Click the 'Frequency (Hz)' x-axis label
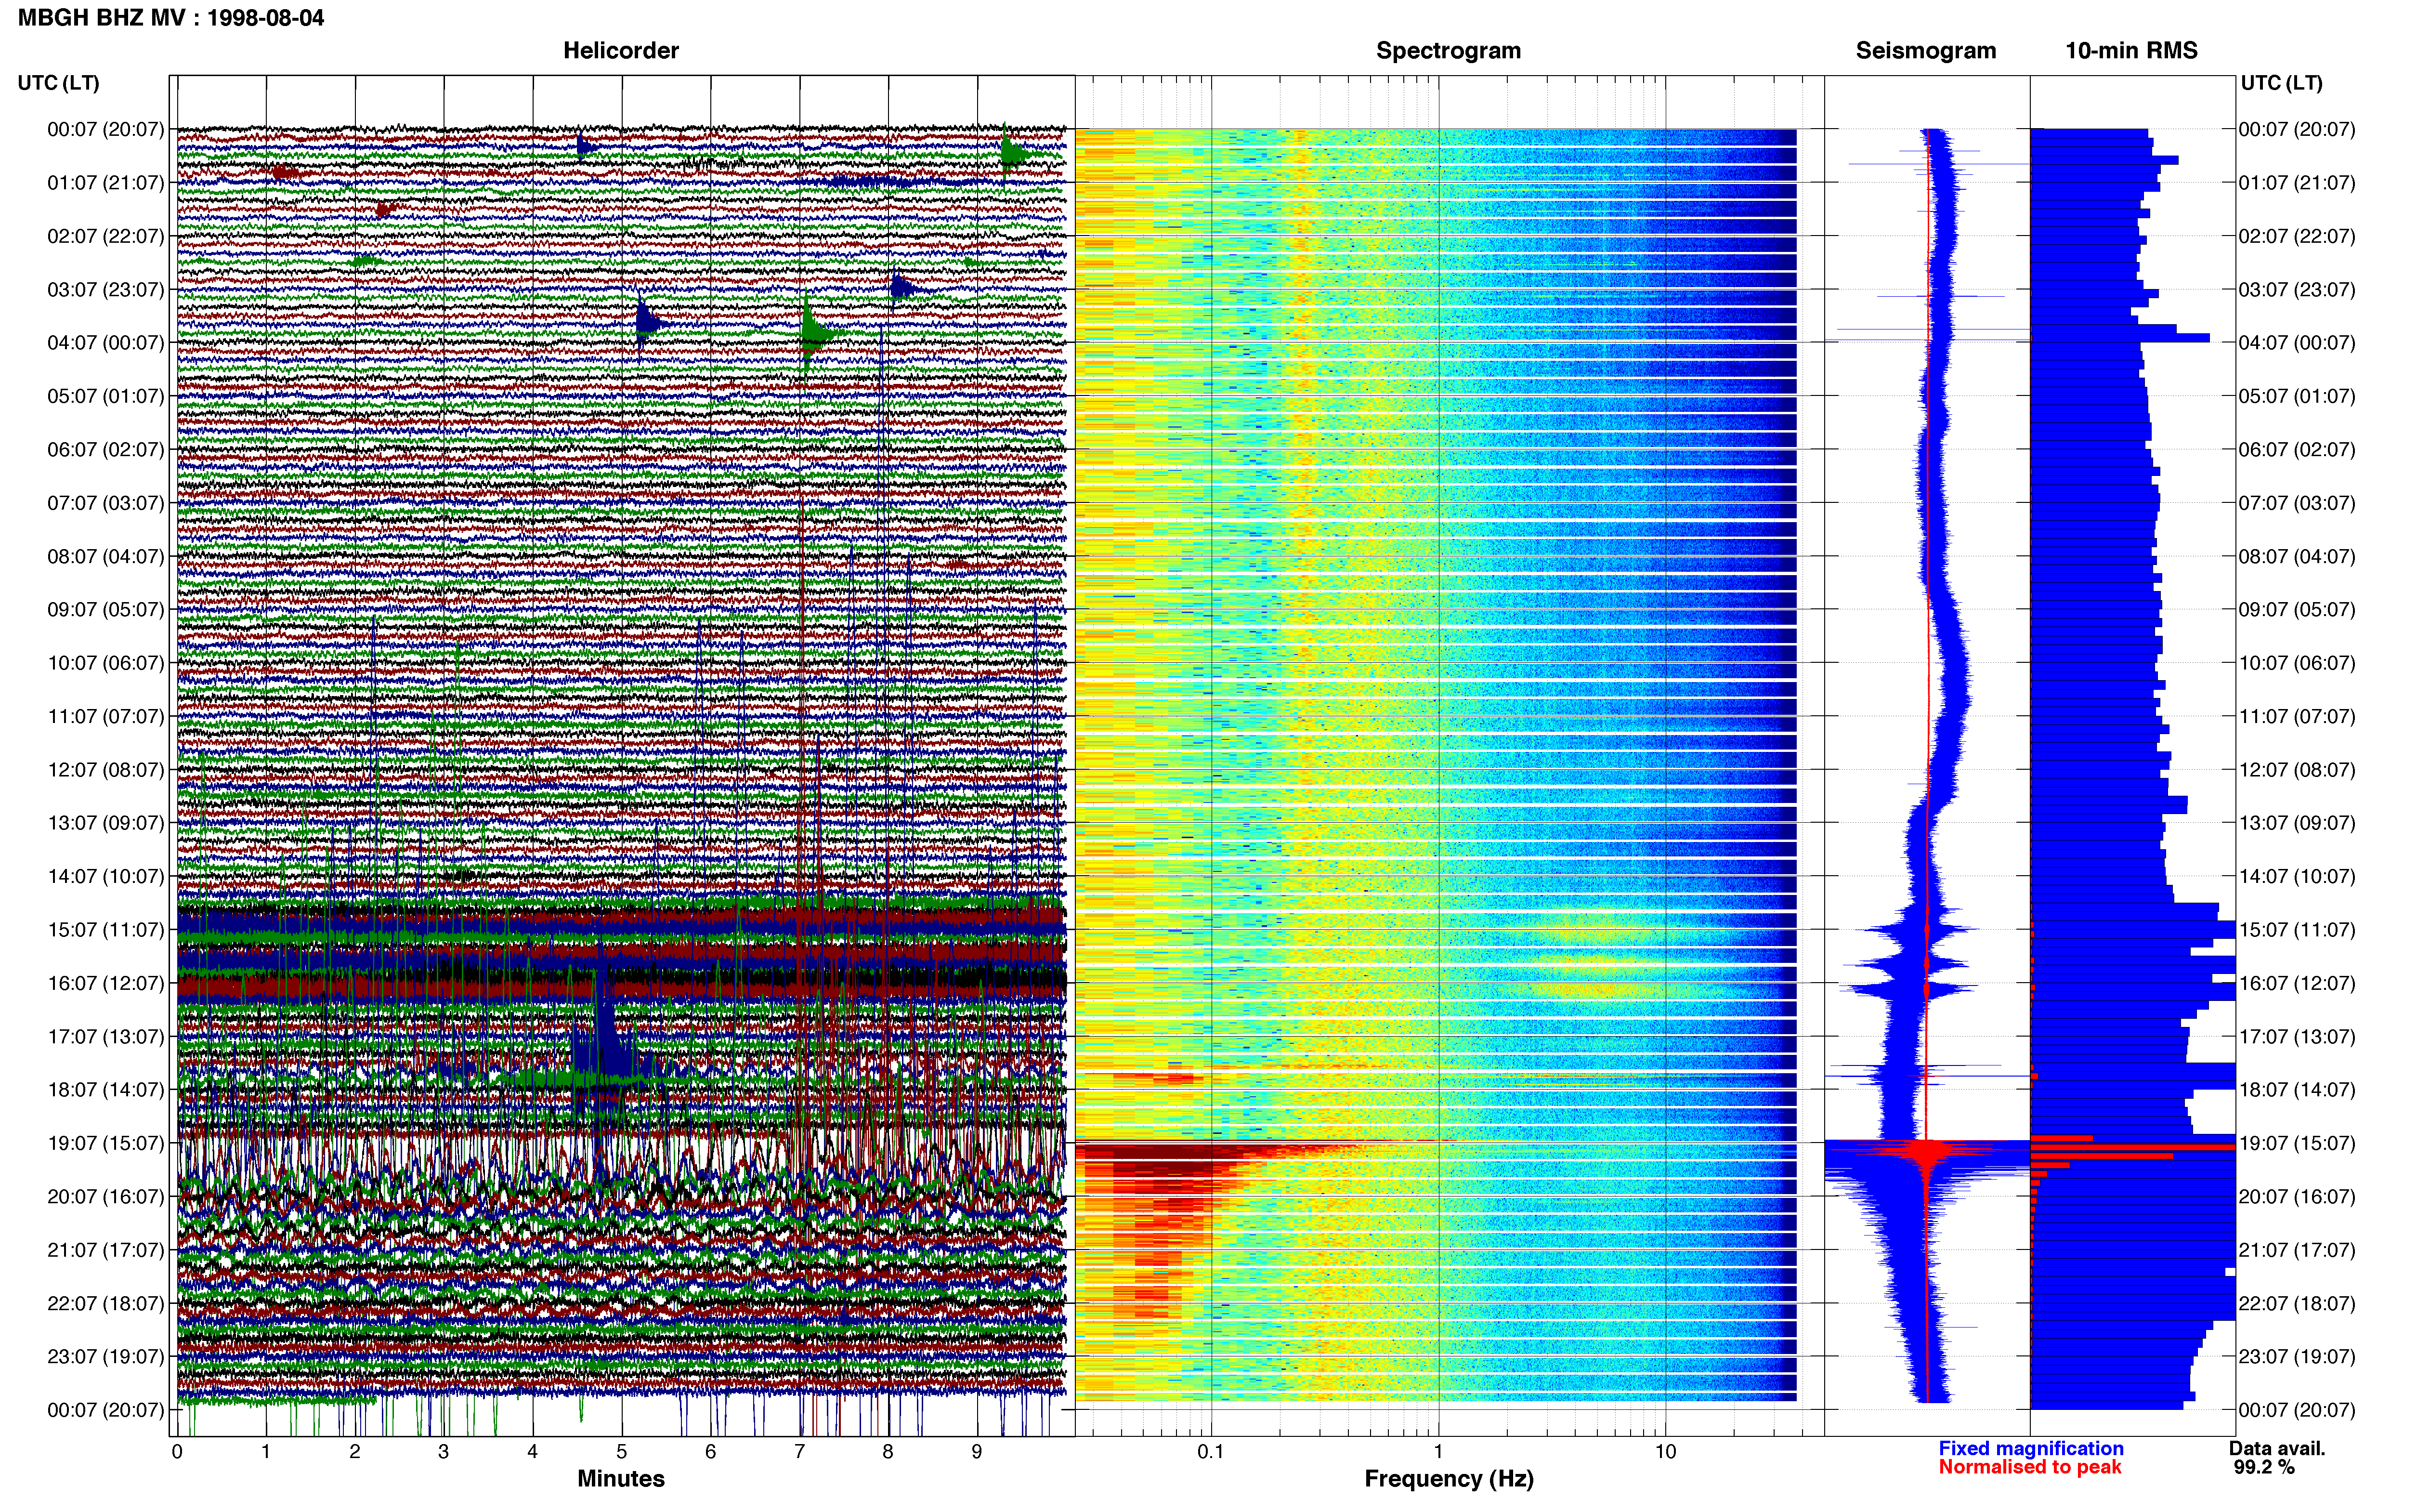 (x=1449, y=1479)
